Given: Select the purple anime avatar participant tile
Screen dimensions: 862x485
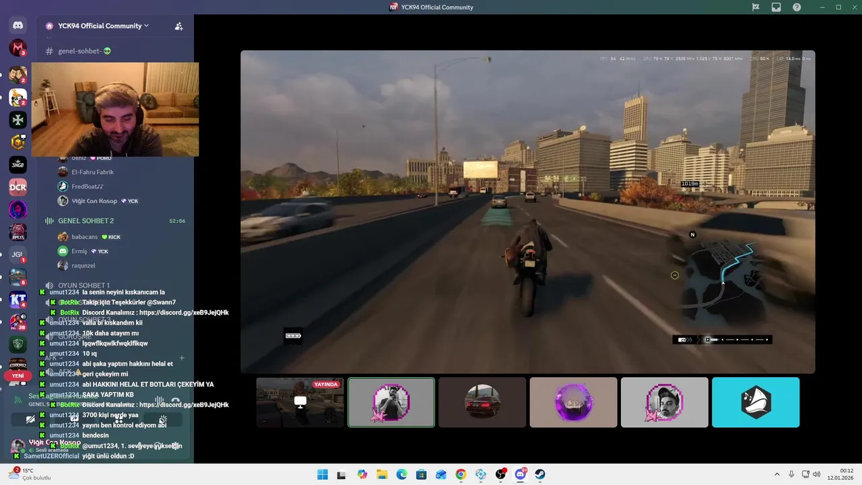Looking at the screenshot, I should 573,402.
